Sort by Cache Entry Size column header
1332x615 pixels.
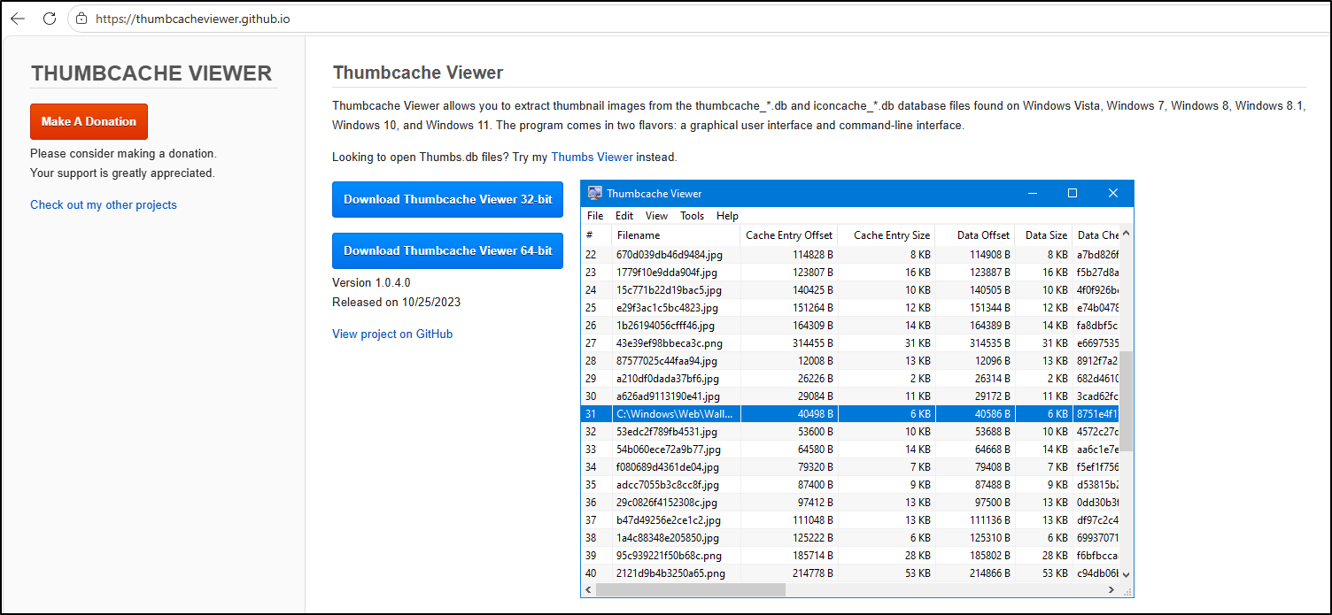click(x=886, y=235)
